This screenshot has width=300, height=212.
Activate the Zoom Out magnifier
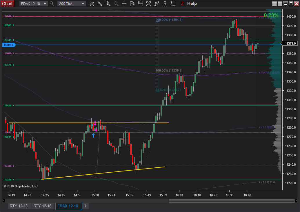pyautogui.click(x=116, y=4)
